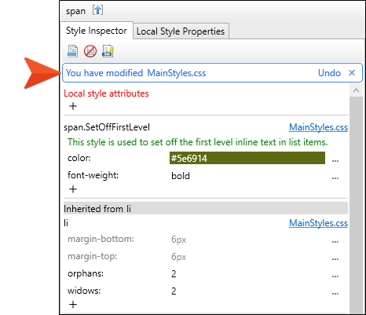The width and height of the screenshot is (366, 315).
Task: Click the bold font-weight value field
Action: point(247,176)
